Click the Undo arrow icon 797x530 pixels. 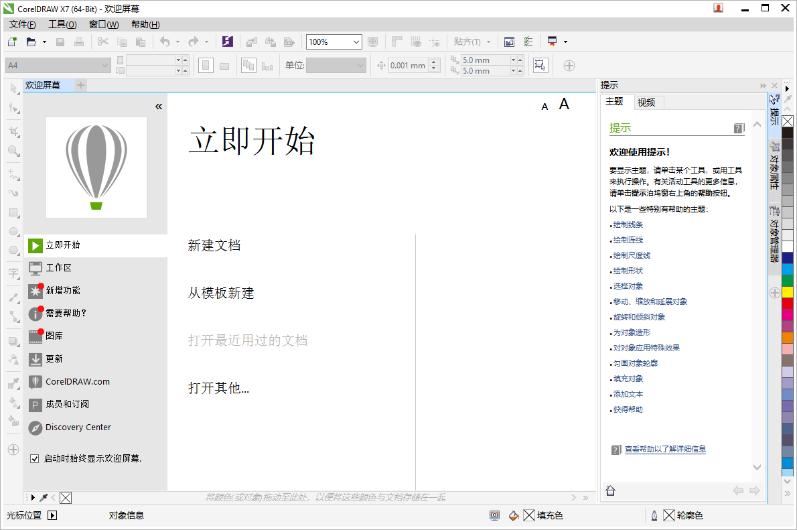(x=165, y=42)
